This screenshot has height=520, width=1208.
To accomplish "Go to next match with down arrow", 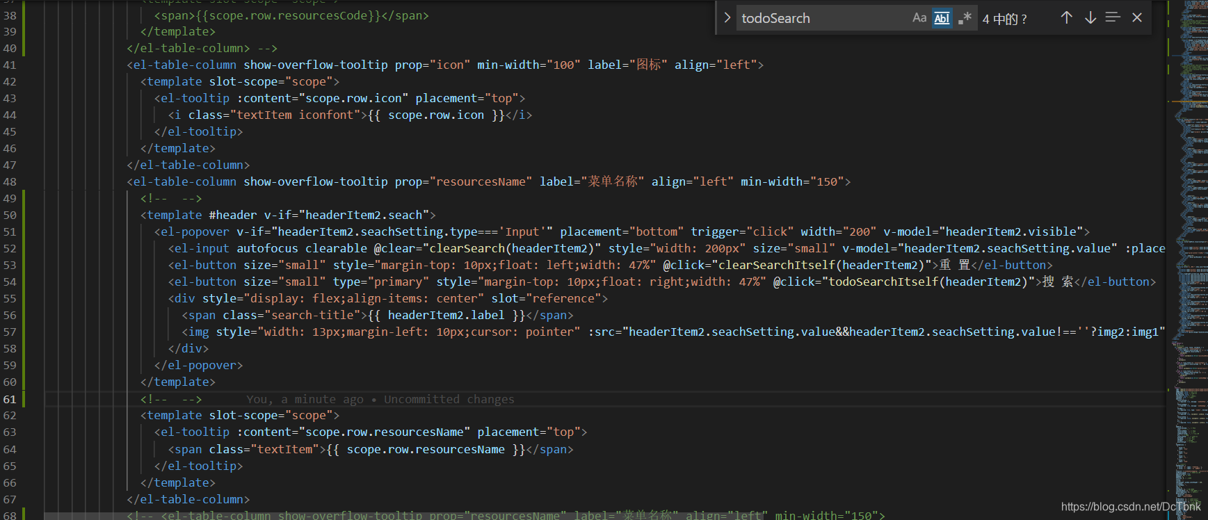I will [1090, 18].
